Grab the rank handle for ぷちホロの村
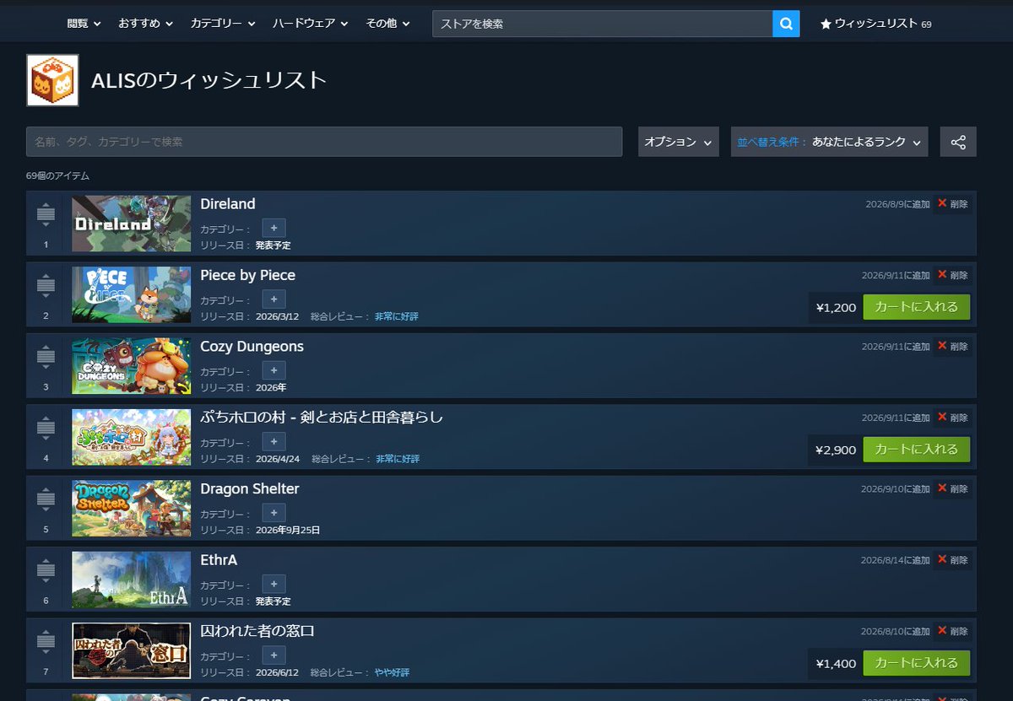 [x=46, y=429]
